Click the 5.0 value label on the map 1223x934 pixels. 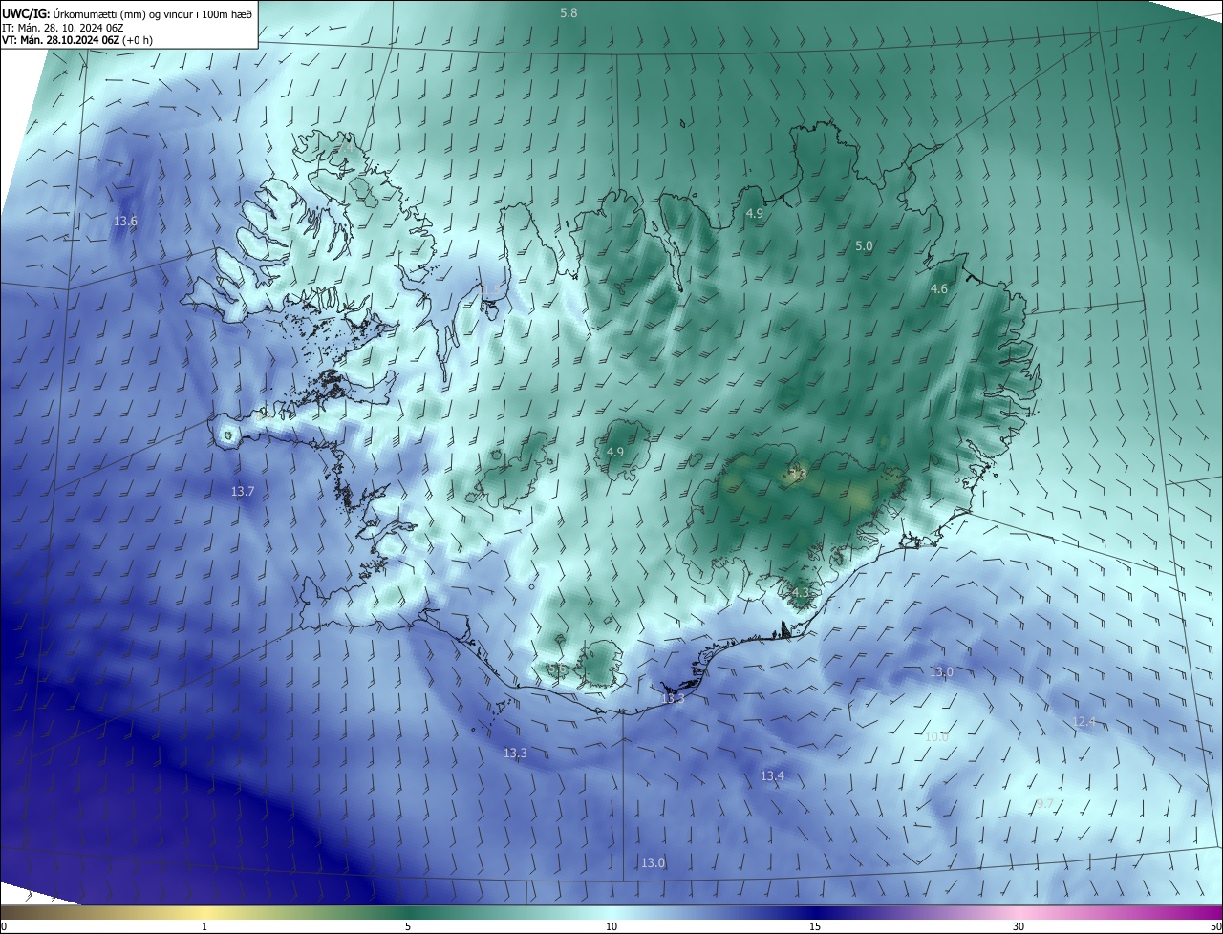(x=864, y=245)
